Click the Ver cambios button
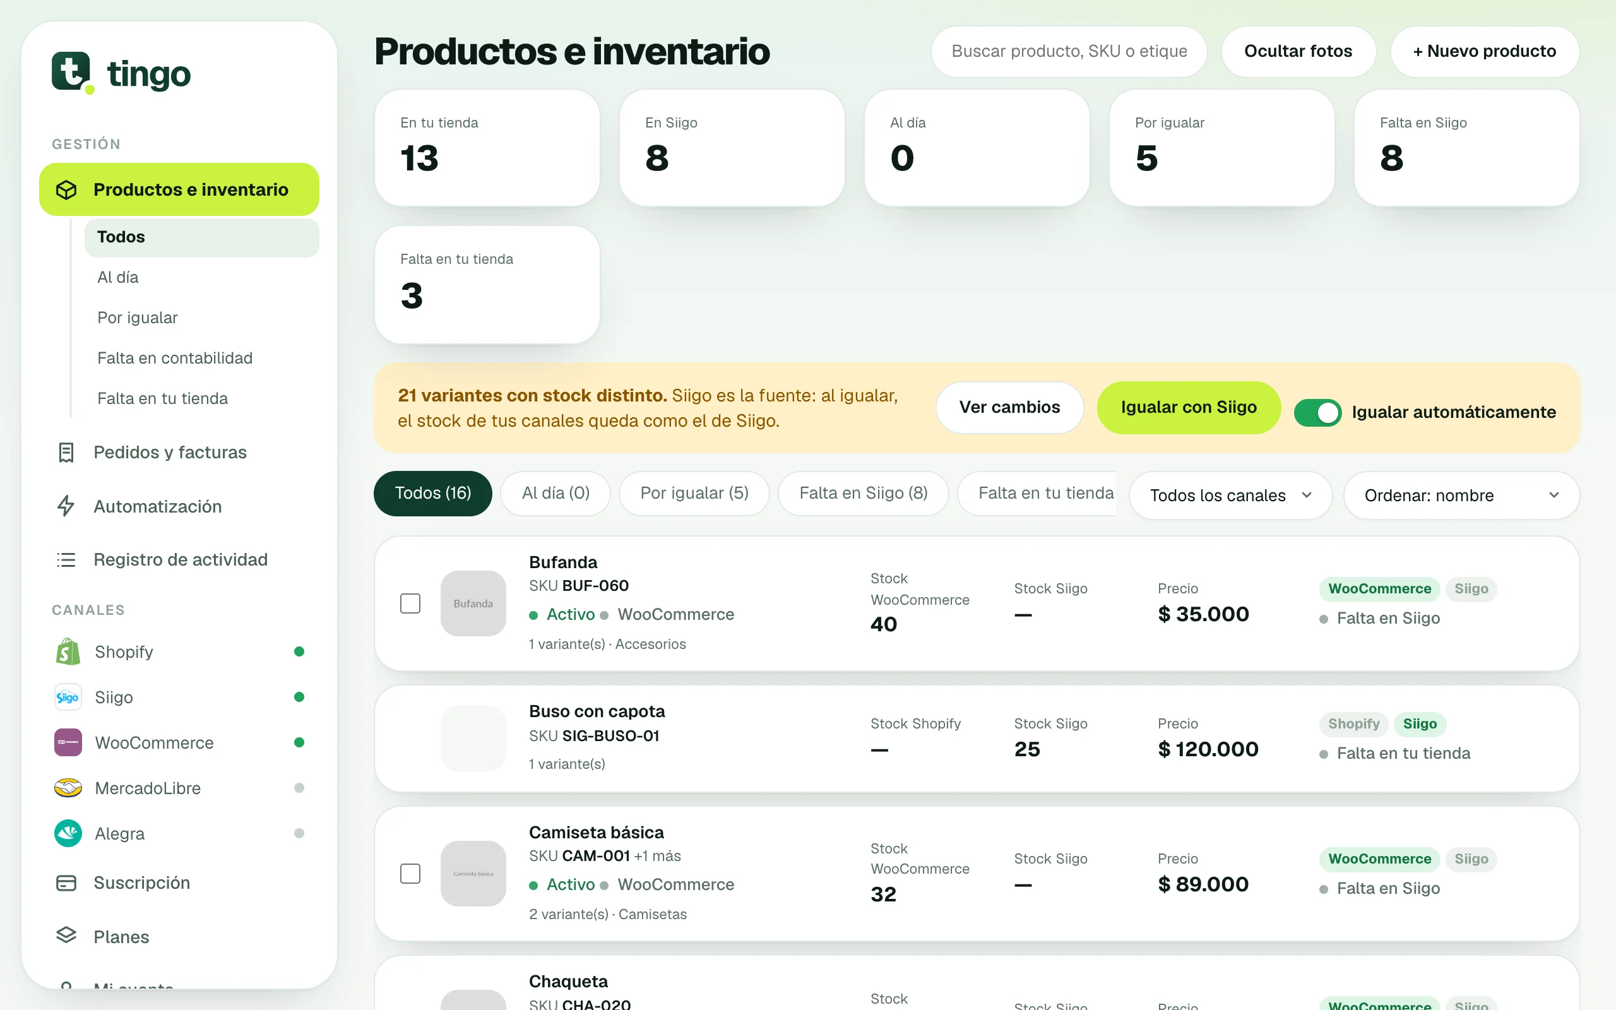 1009,408
